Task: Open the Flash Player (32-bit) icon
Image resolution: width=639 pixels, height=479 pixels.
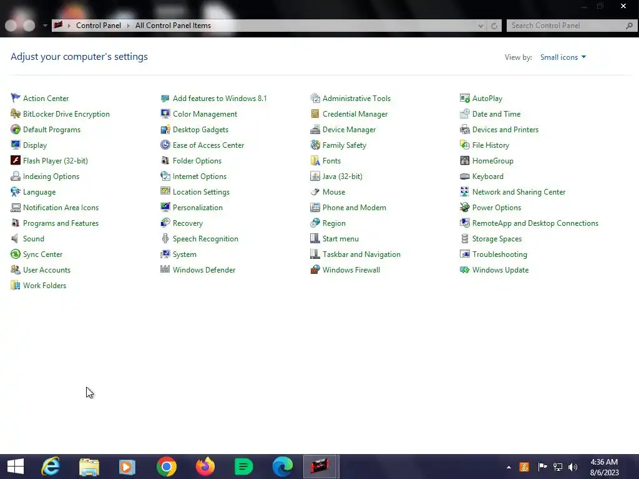Action: tap(16, 160)
